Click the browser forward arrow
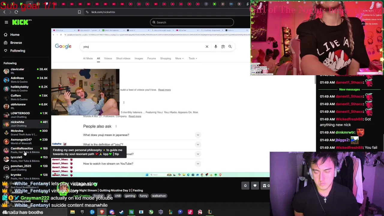This screenshot has width=384, height=216. [10, 12]
